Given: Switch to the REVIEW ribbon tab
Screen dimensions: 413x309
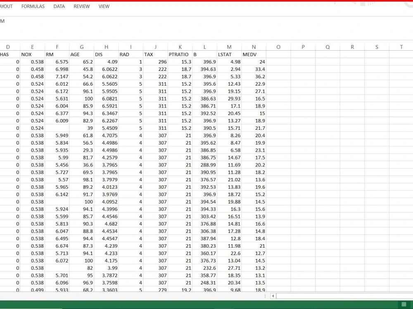Looking at the screenshot, I should point(82,6).
